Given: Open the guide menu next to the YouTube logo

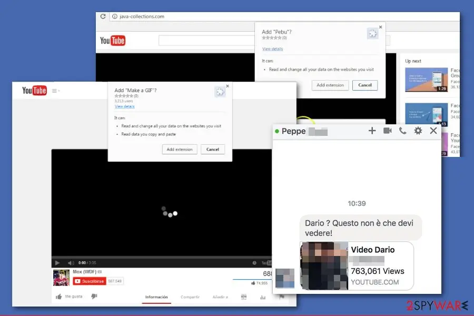Looking at the screenshot, I should tap(56, 91).
